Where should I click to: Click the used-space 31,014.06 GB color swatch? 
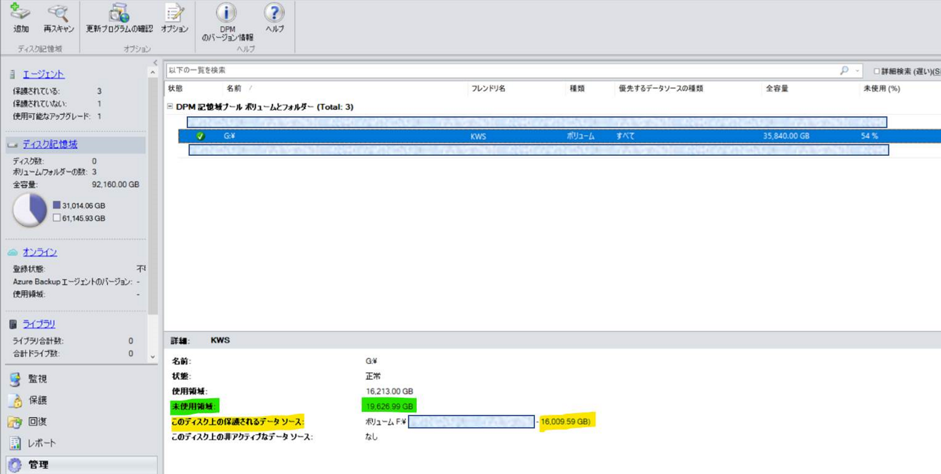pos(57,205)
